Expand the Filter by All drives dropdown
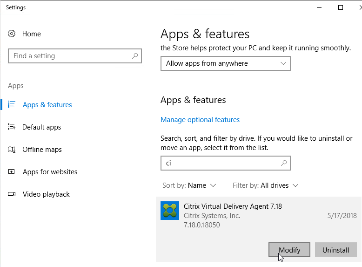The width and height of the screenshot is (362, 267). coord(266,185)
